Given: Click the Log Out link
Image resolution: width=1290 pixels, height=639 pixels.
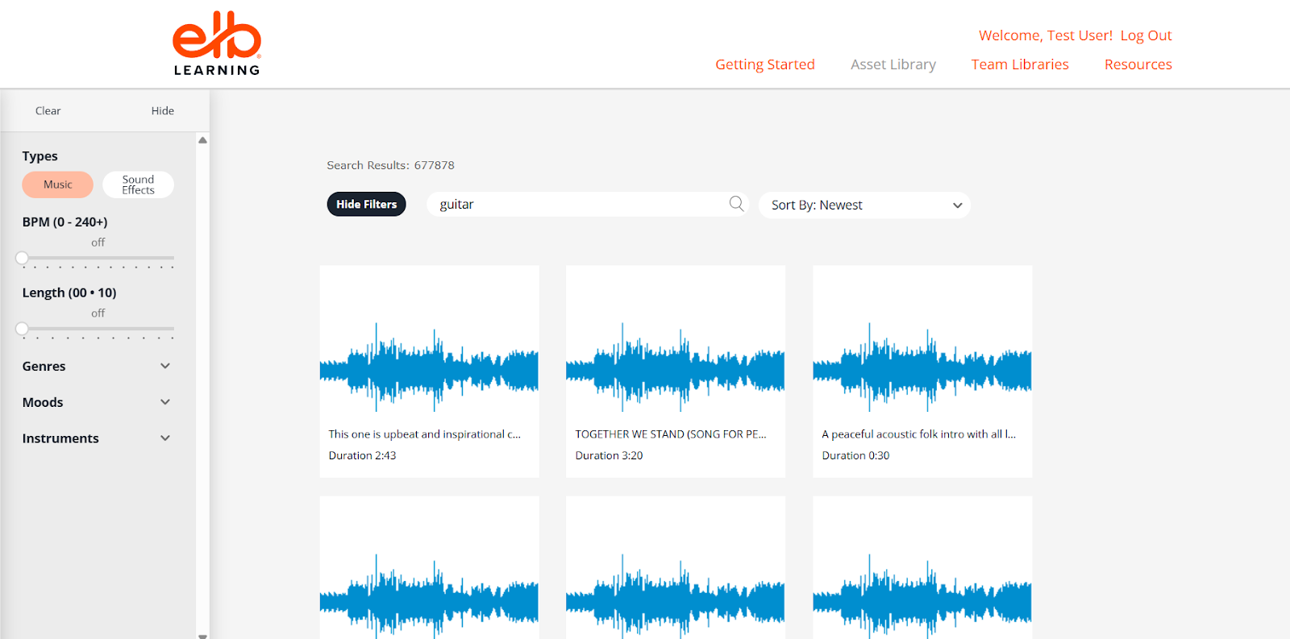Looking at the screenshot, I should (1146, 35).
